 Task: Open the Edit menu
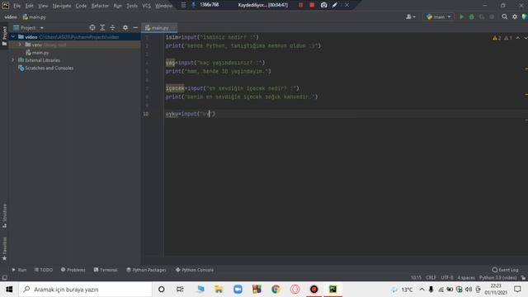point(30,6)
